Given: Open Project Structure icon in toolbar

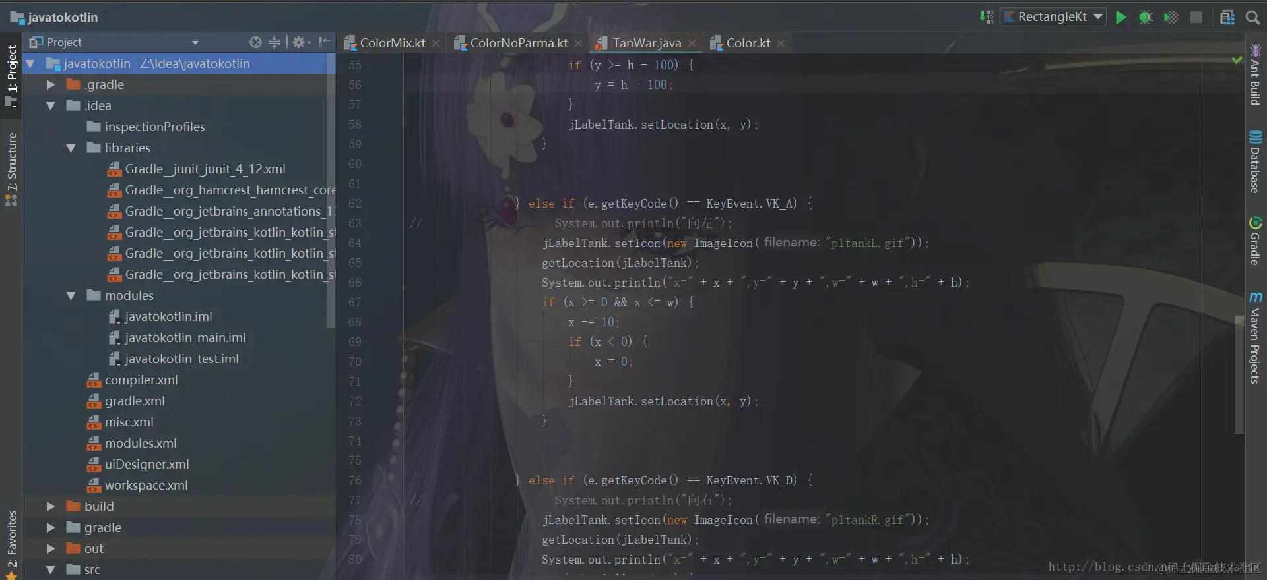Looking at the screenshot, I should click(1227, 17).
